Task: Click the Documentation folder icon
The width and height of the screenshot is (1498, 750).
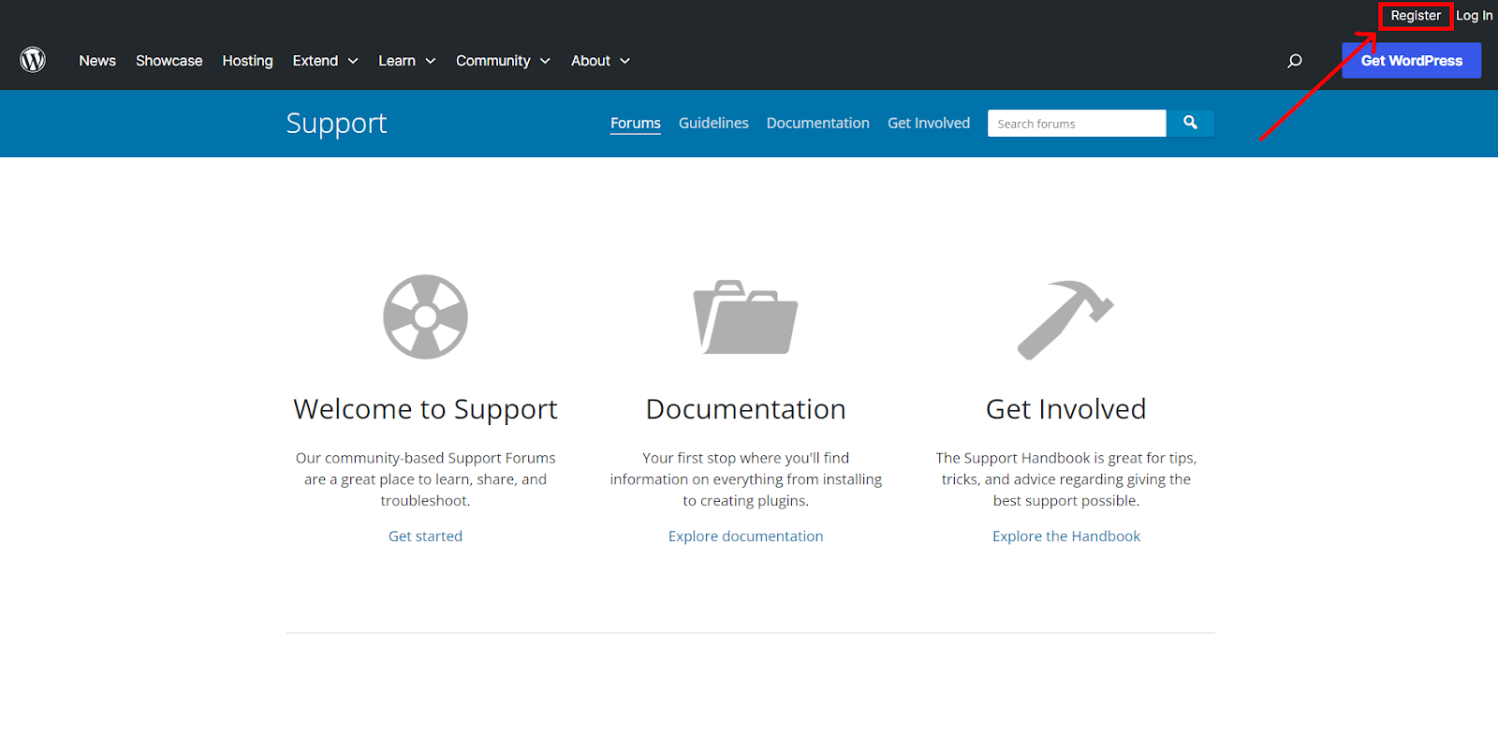Action: (745, 316)
